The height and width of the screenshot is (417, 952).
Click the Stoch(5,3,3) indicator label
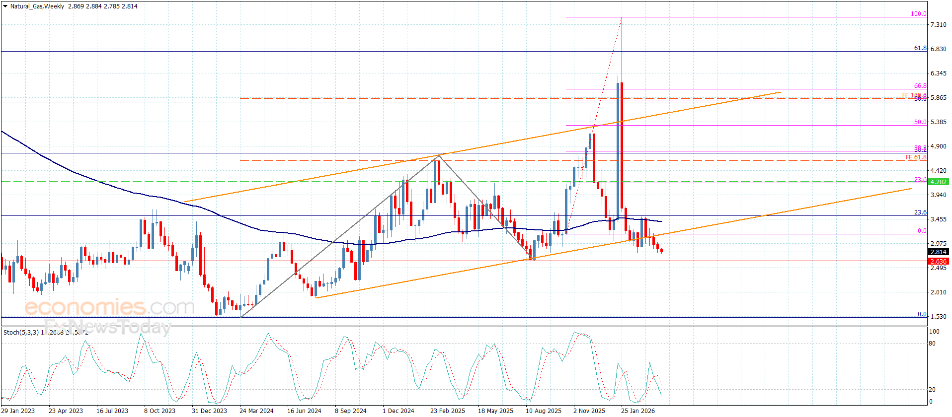pos(21,332)
